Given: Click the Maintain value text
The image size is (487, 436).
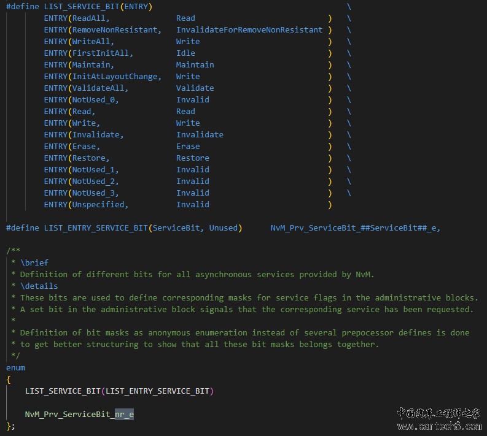Looking at the screenshot, I should (x=195, y=65).
